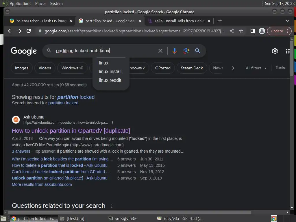The height and width of the screenshot is (222, 296).
Task: Open the Places menu
Action: [x=41, y=3]
